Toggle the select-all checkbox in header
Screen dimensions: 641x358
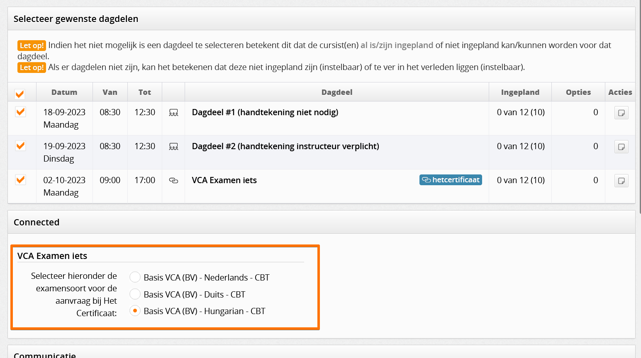pos(19,94)
